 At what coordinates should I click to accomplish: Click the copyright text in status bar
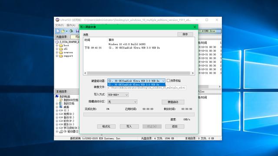pos(96,139)
